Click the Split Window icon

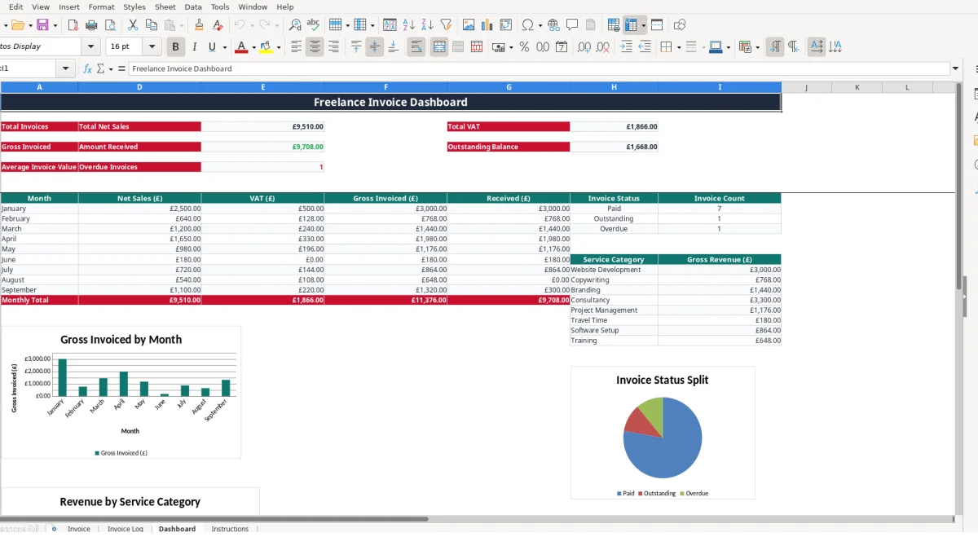click(x=657, y=25)
